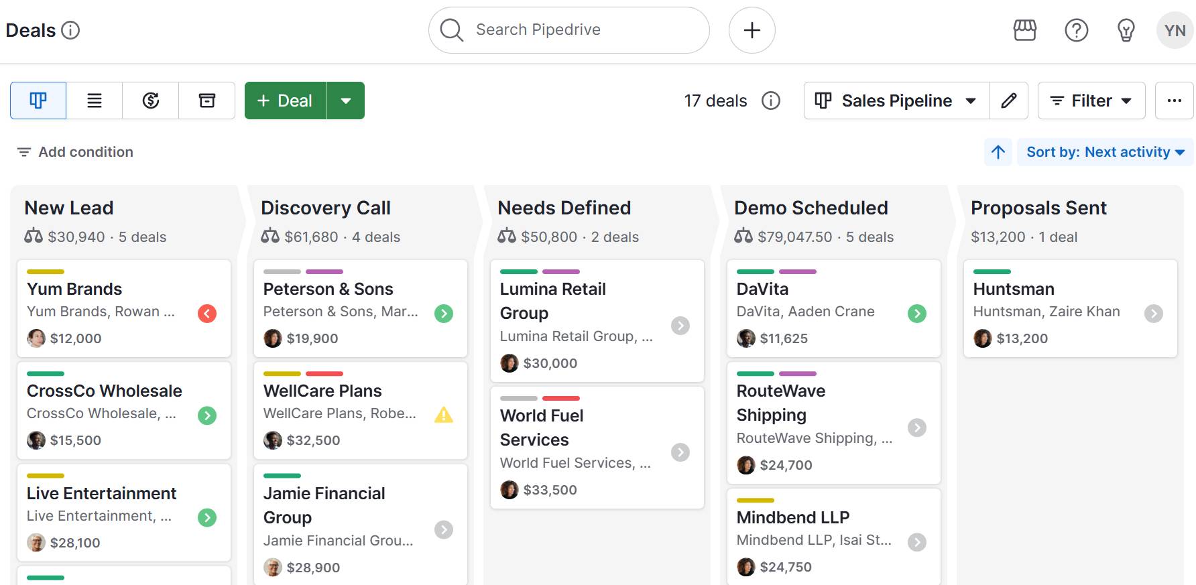Open the Yum Brands deal title
The image size is (1196, 585).
tap(74, 289)
